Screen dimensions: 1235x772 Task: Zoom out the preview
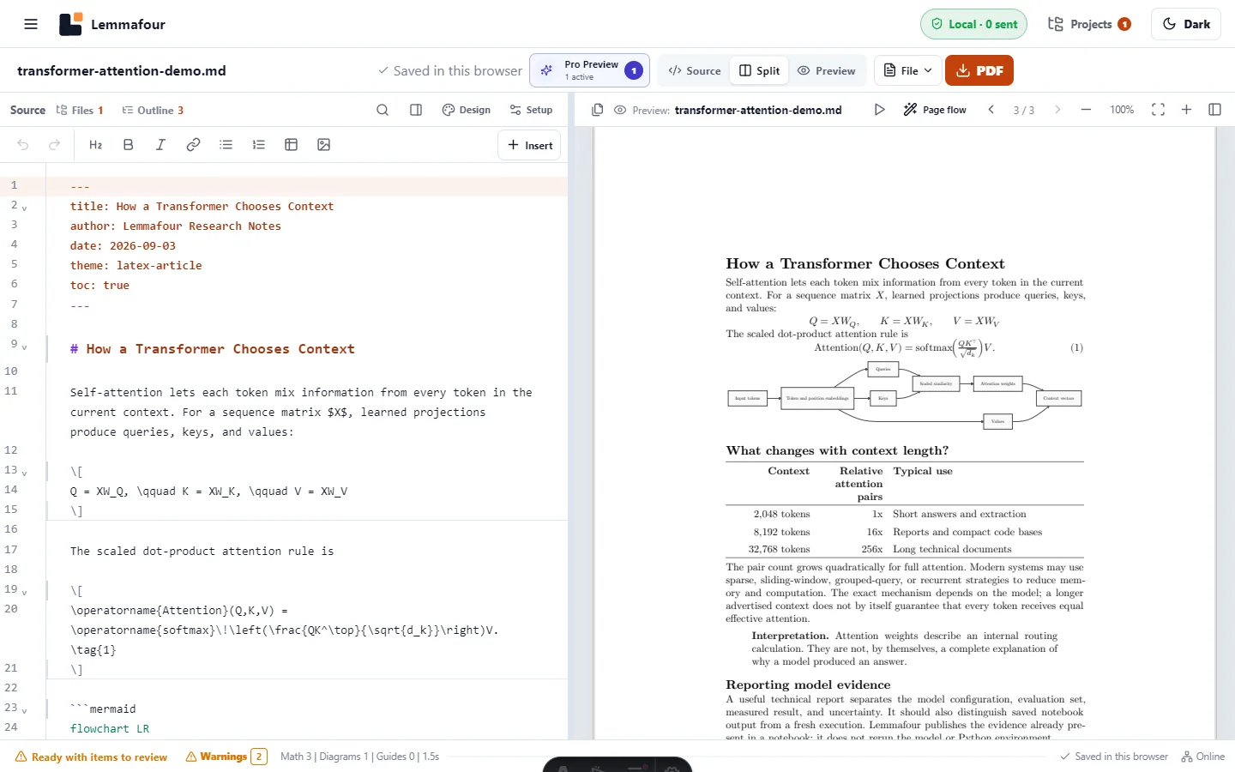click(1086, 110)
